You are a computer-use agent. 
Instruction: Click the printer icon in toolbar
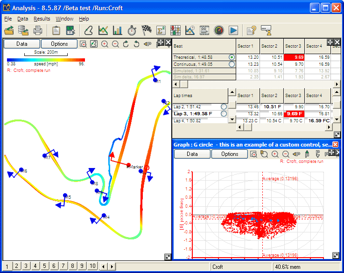click(x=38, y=31)
